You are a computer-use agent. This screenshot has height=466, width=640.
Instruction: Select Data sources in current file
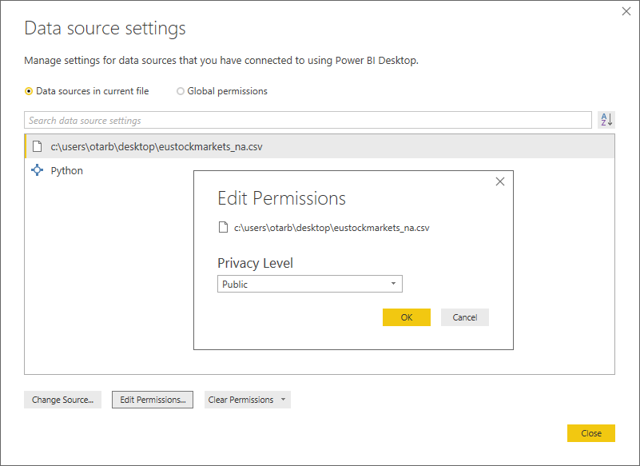click(x=86, y=91)
